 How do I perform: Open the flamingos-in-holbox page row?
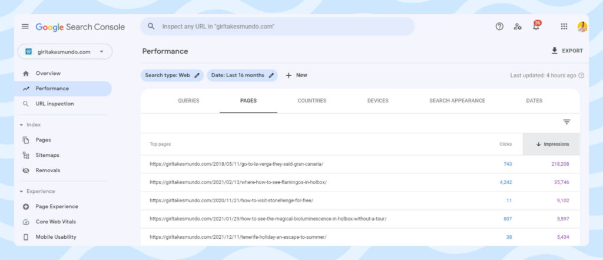(x=360, y=183)
